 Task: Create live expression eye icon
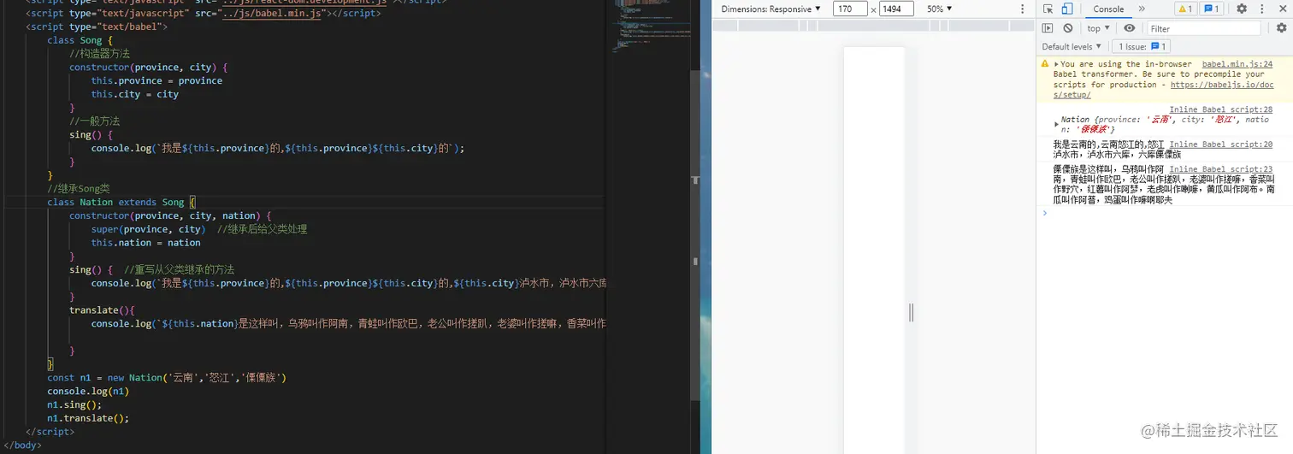1130,28
